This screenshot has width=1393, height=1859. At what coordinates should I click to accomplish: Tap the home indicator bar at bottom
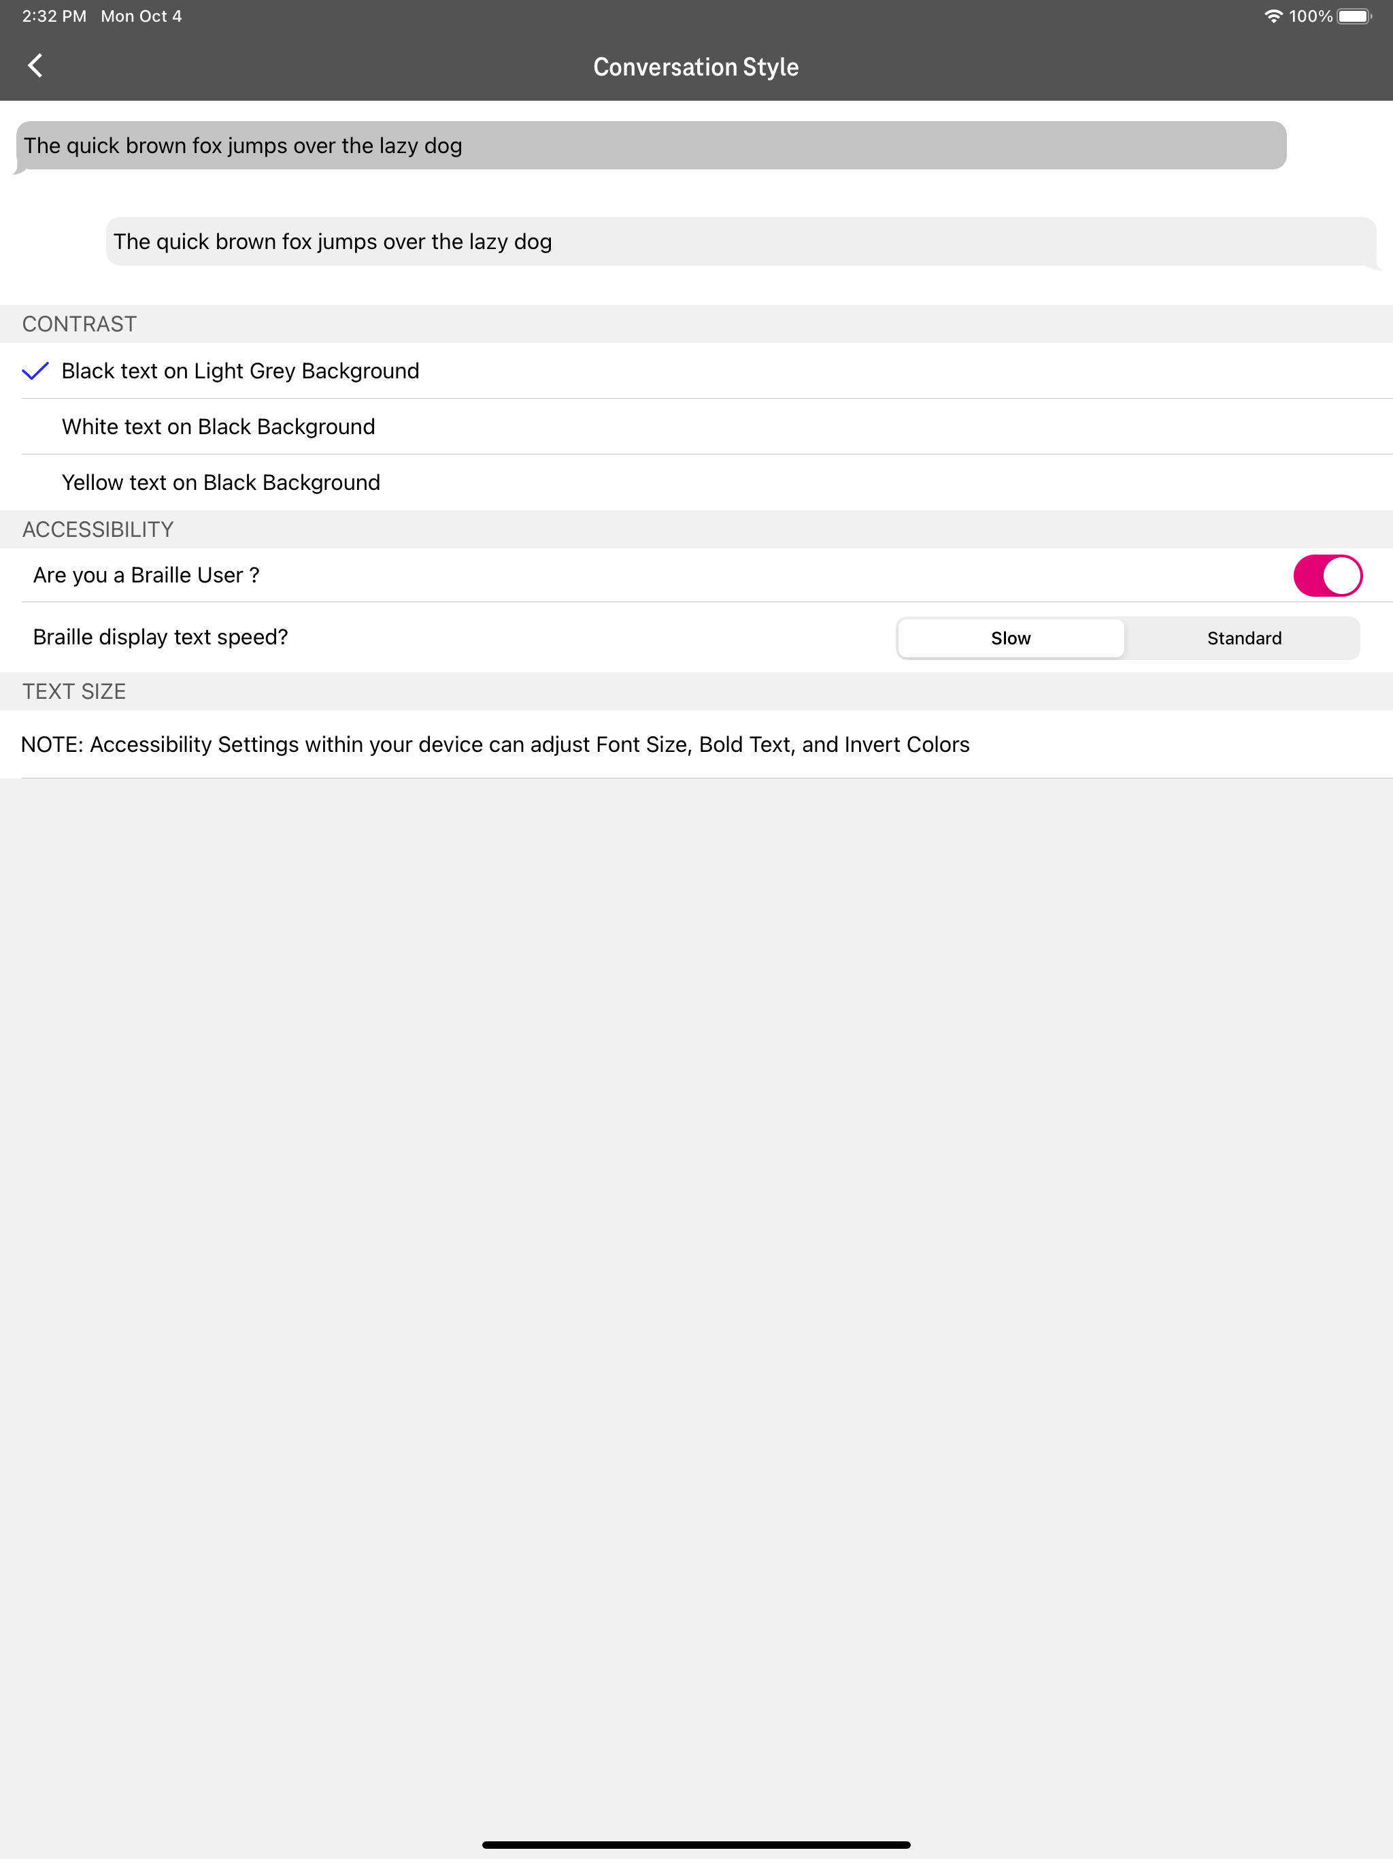(696, 1844)
